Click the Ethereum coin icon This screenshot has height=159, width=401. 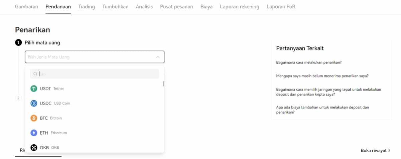click(34, 133)
